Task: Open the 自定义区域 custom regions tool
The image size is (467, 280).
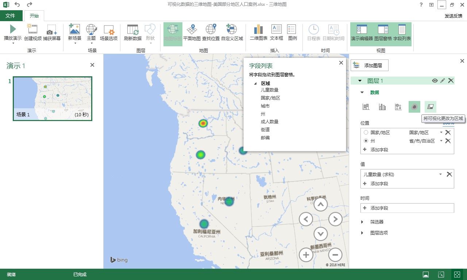Action: tap(232, 32)
